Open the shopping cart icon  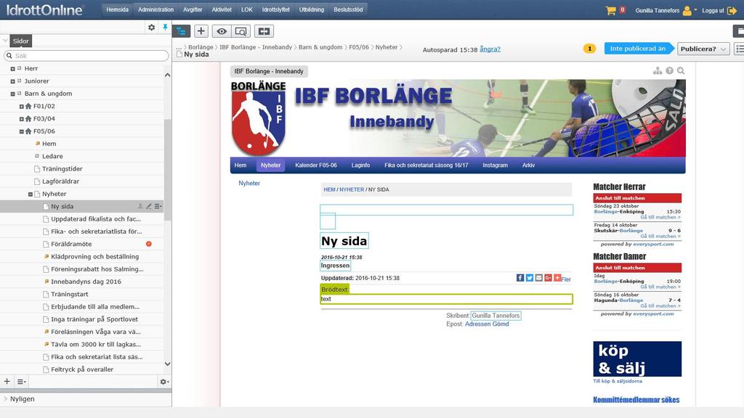point(610,10)
